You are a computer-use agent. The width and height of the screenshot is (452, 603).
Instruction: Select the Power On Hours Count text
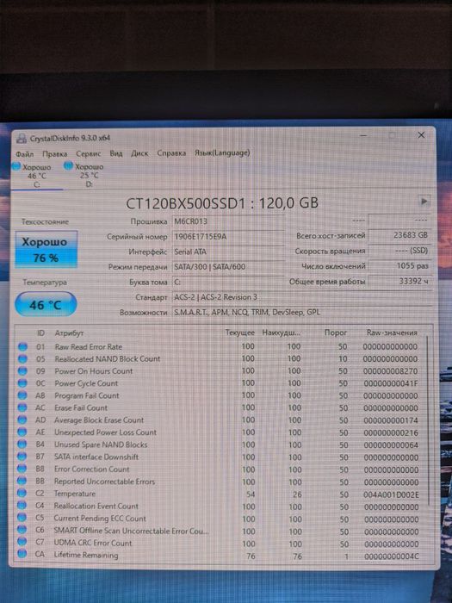pos(93,371)
